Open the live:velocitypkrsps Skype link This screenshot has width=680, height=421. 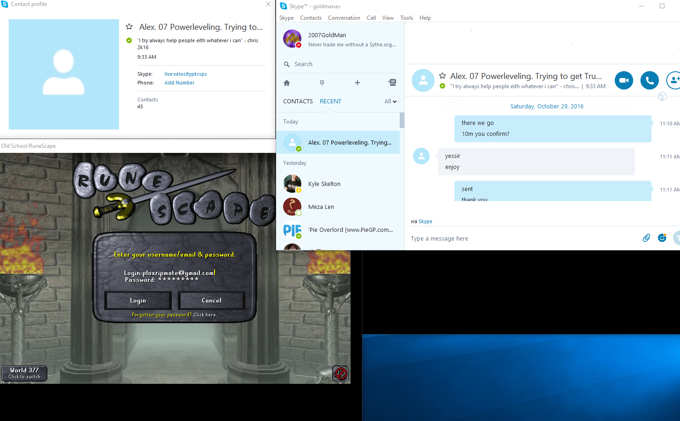coord(186,74)
